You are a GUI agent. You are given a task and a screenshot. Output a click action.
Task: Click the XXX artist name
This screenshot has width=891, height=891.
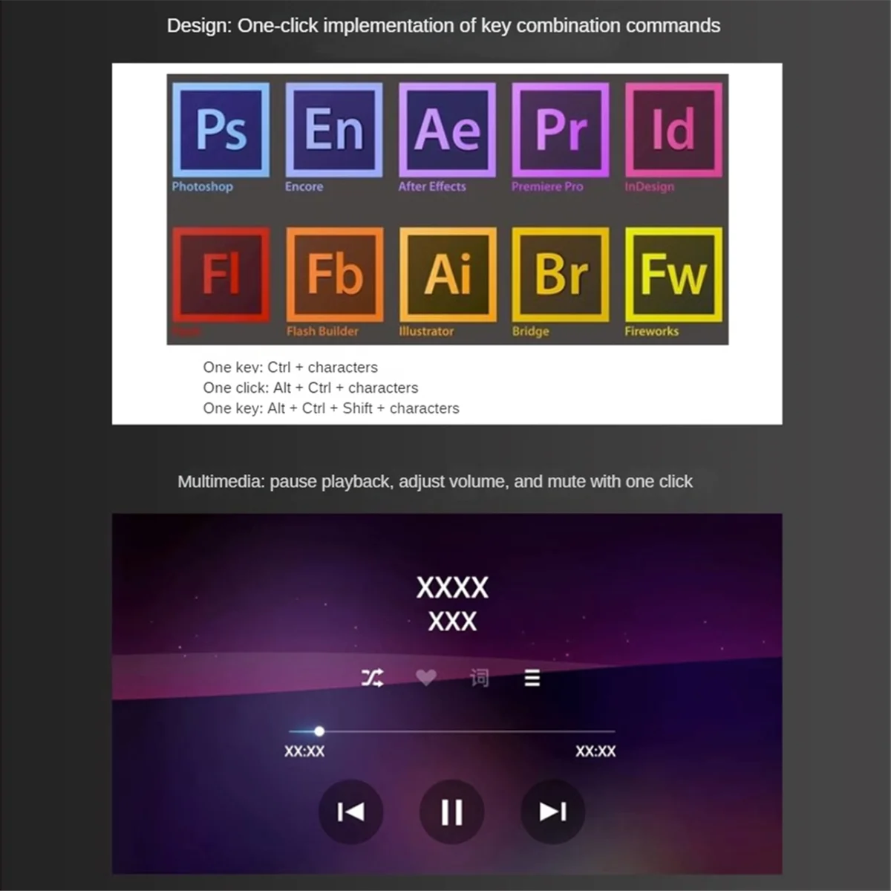pos(452,621)
